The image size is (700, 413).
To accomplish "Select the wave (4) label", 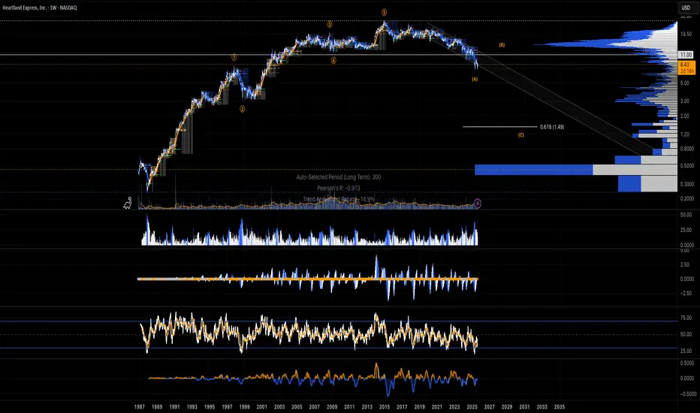I will [x=333, y=61].
